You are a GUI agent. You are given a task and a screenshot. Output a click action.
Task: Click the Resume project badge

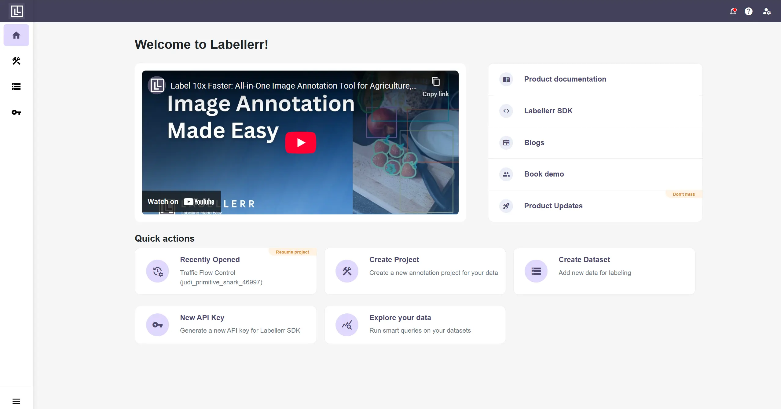(292, 252)
